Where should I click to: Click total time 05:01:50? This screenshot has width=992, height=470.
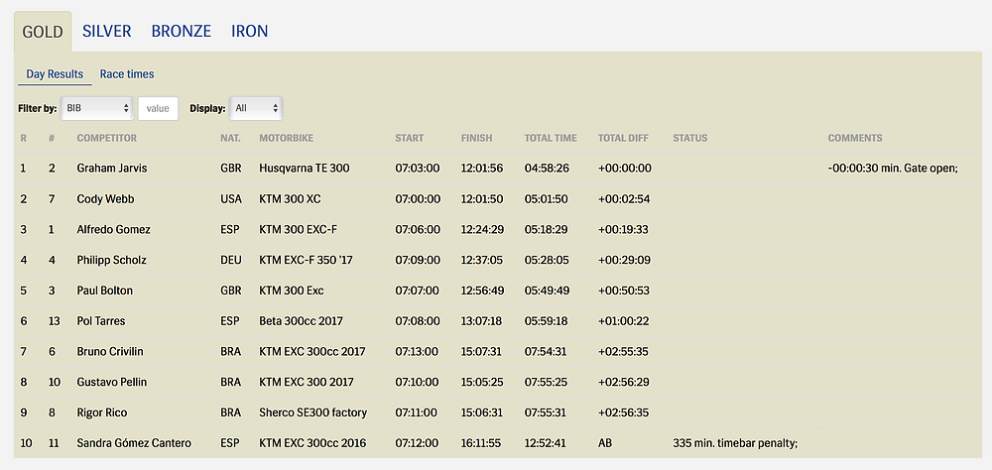coord(546,198)
